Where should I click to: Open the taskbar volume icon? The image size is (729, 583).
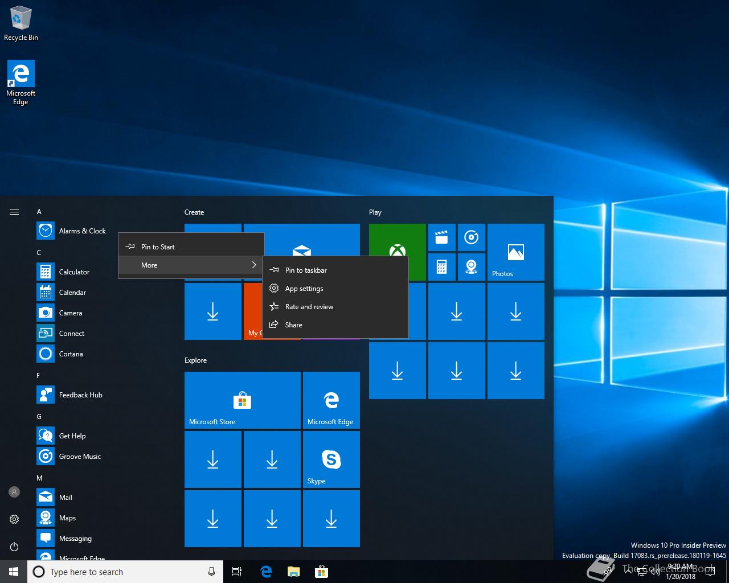click(655, 572)
